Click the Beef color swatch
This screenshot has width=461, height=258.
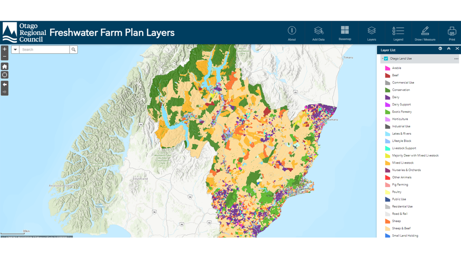[388, 75]
